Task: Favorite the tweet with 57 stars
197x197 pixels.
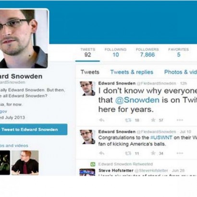Action: 153,120
